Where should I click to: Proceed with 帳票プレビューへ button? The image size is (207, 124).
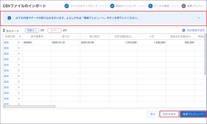[x=193, y=114]
